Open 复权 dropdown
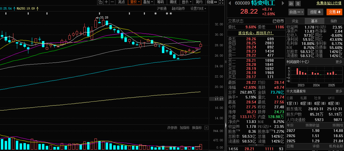 pyautogui.click(x=135, y=2)
